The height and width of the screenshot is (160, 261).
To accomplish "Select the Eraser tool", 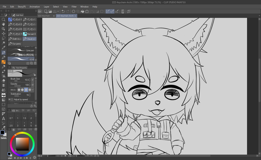I will (4, 80).
